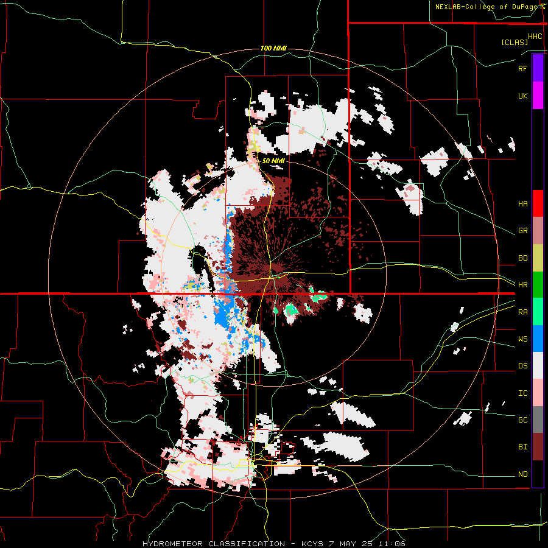The height and width of the screenshot is (548, 548).
Task: Click the BD legend label
Action: 522,258
